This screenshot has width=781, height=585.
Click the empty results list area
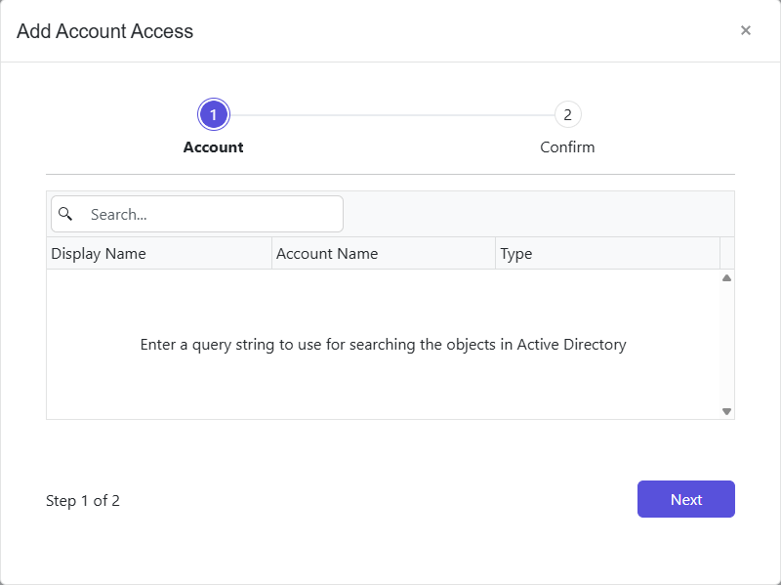[x=342, y=391]
